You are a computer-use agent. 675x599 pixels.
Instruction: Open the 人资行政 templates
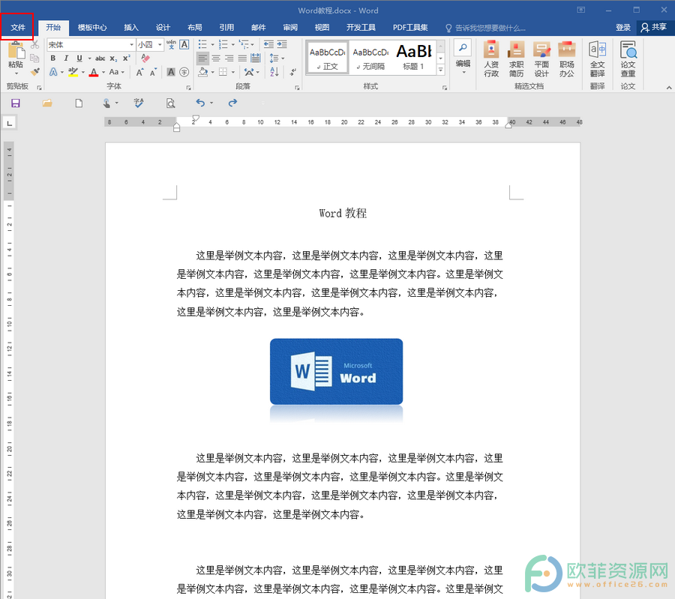click(491, 59)
